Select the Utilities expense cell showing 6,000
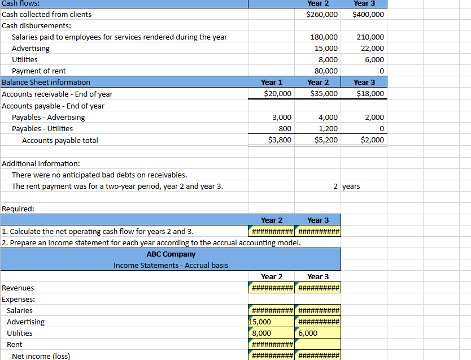The image size is (471, 360). (x=317, y=333)
